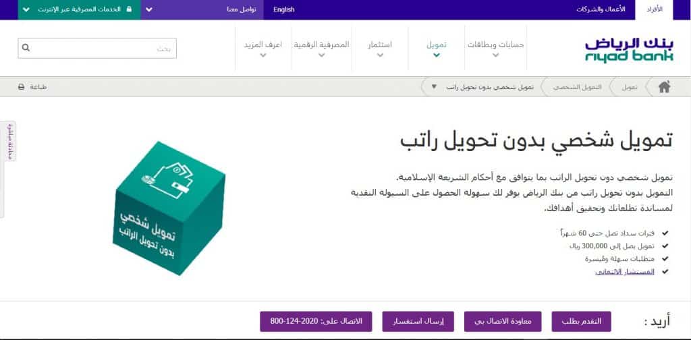691x340 pixels.
Task: Open the المستشار الائتماني link
Action: coord(625,272)
